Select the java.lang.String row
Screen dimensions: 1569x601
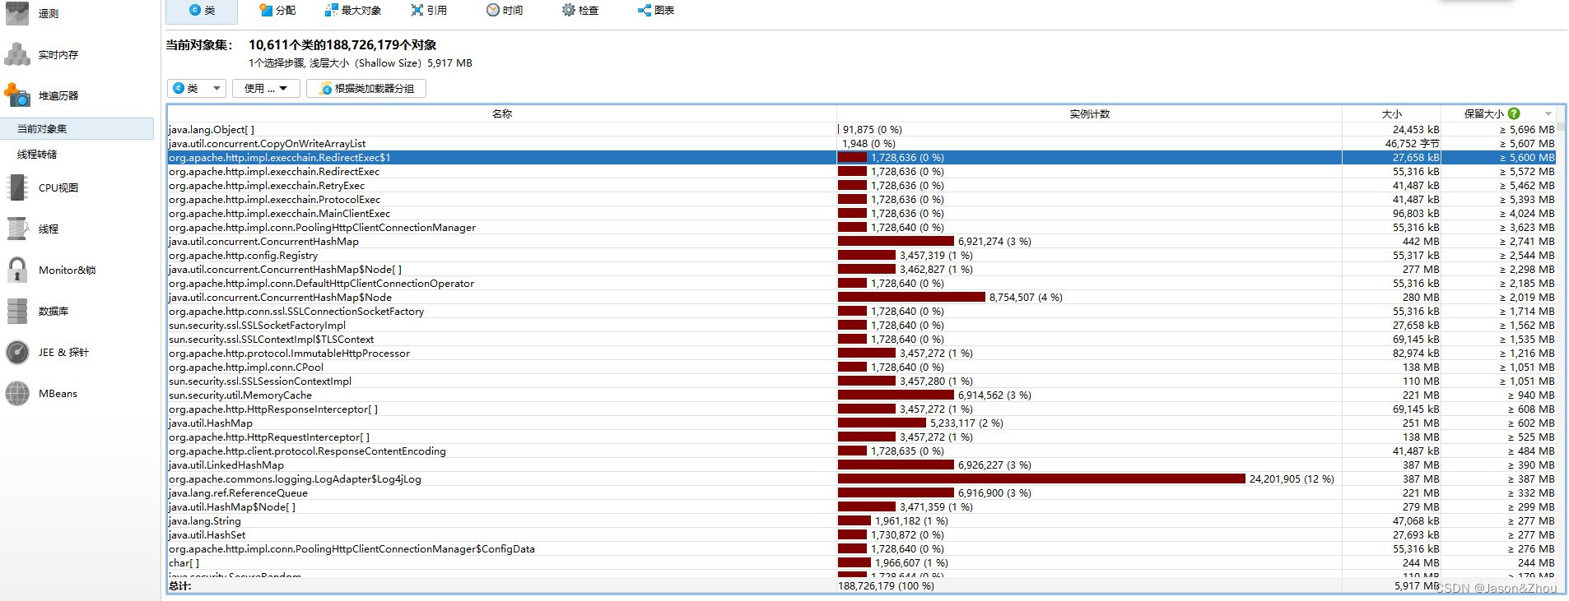pos(862,520)
